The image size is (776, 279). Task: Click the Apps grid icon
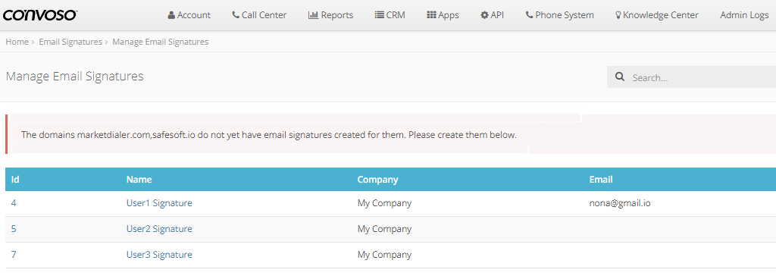click(x=431, y=15)
